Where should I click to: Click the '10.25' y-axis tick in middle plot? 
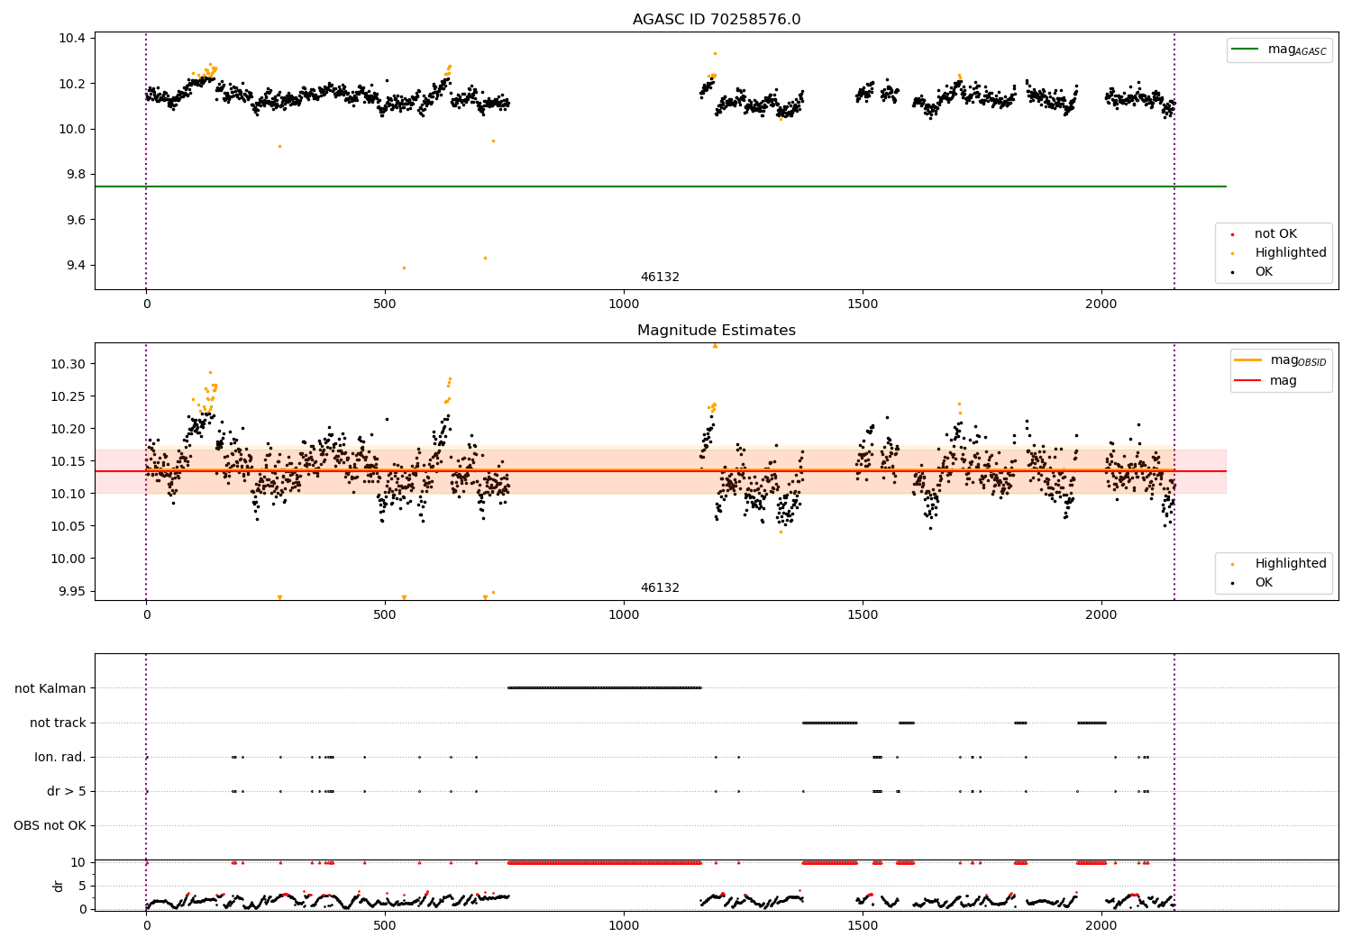(69, 397)
